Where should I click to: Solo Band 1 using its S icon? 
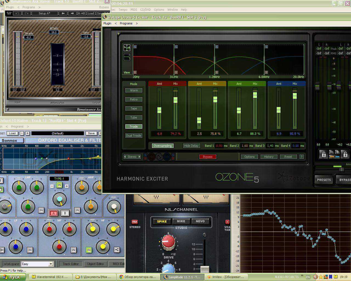pyautogui.click(x=135, y=47)
